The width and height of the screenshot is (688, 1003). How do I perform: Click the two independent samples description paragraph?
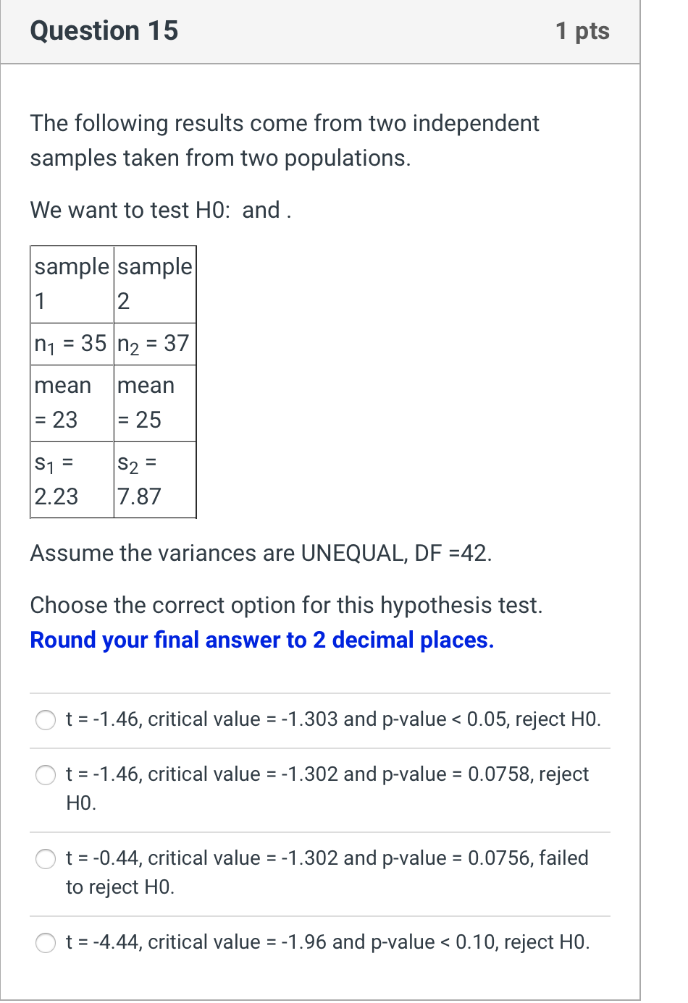coord(284,140)
